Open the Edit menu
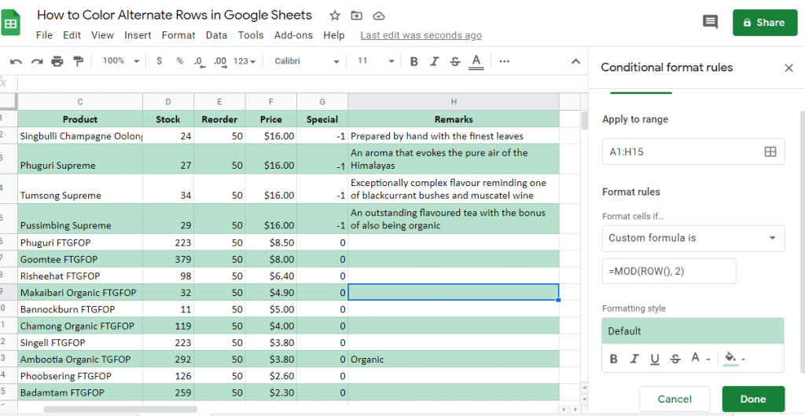This screenshot has height=416, width=805. pyautogui.click(x=72, y=35)
